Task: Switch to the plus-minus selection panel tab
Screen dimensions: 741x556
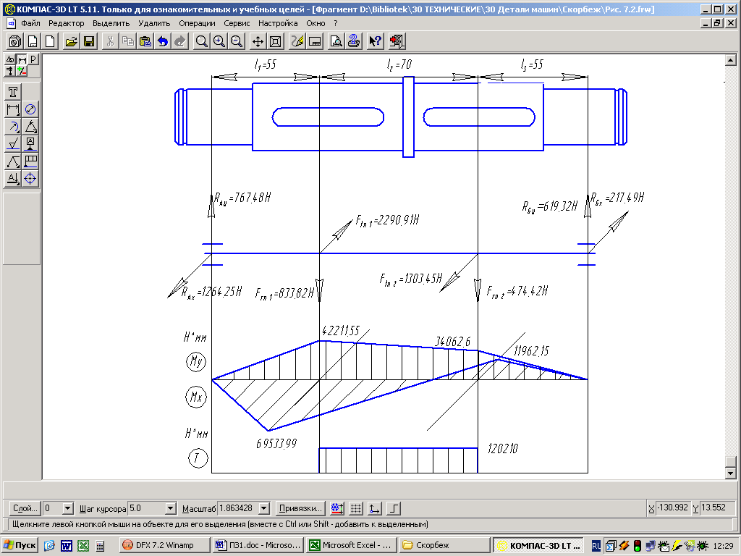Action: coord(22,71)
